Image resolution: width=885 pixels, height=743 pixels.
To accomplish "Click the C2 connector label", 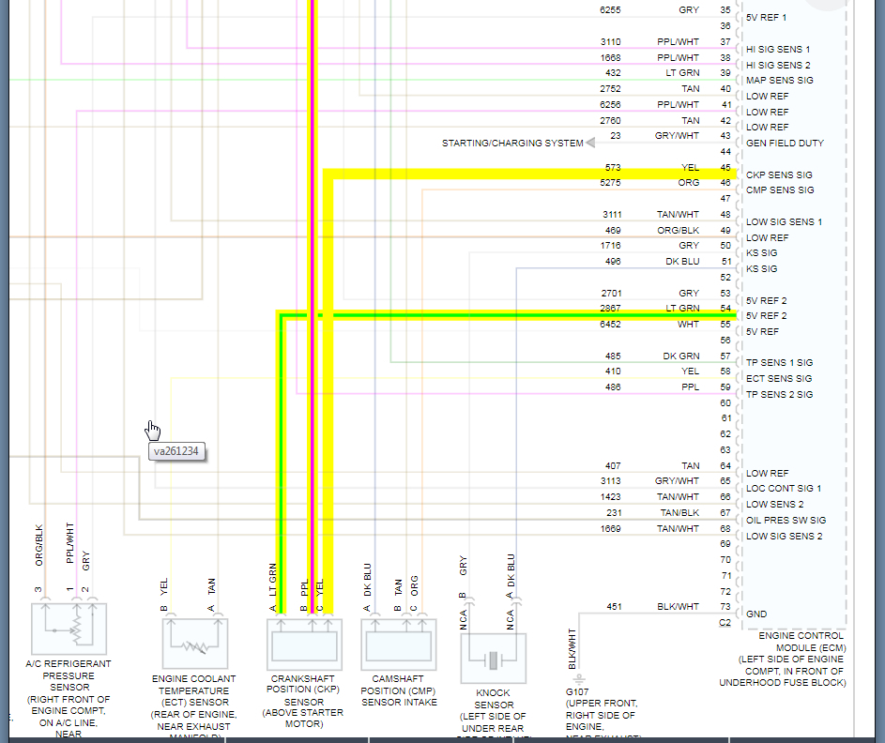I will [725, 623].
